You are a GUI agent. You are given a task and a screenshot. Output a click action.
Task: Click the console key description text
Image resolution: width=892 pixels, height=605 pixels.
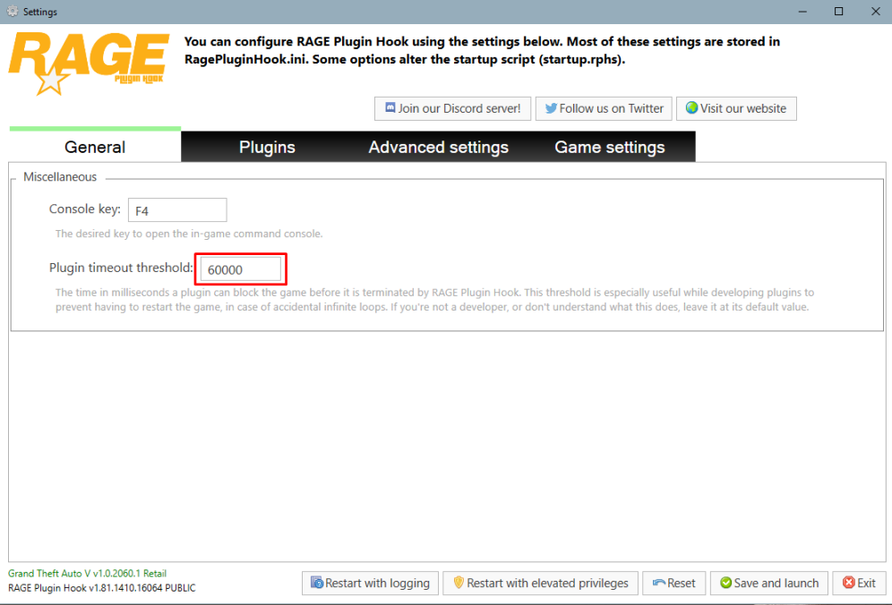tap(189, 234)
